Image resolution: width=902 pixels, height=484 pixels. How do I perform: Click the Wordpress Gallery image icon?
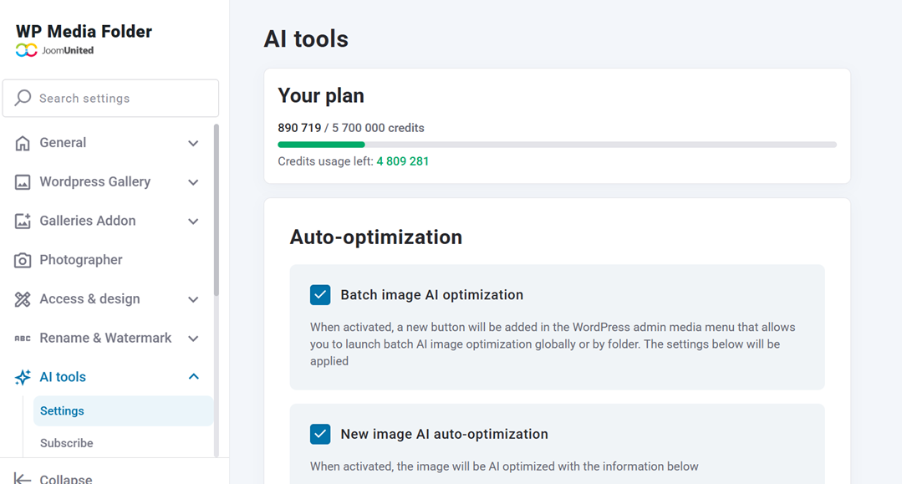(23, 181)
